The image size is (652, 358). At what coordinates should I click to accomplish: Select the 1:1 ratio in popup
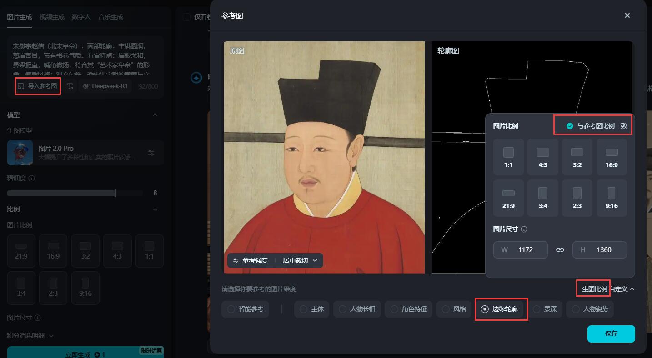click(508, 157)
